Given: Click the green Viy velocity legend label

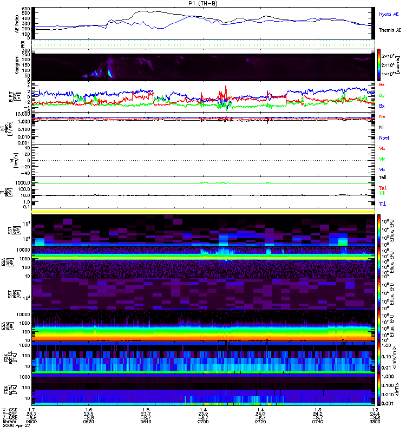Looking at the screenshot, I should point(382,159).
